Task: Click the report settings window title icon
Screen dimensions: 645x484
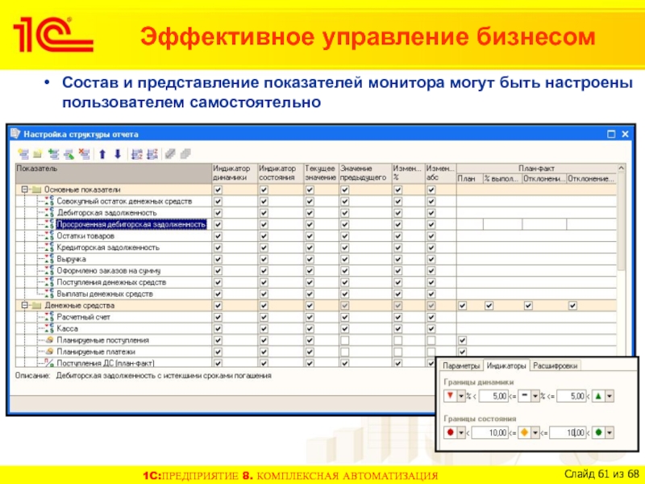Action: 15,134
